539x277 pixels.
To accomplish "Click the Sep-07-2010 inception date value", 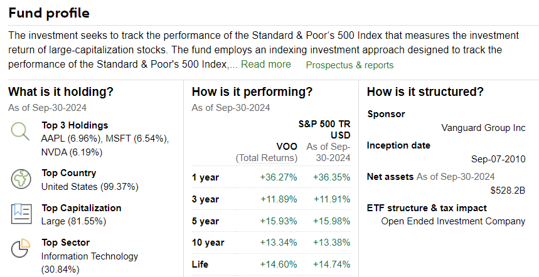I will [x=498, y=159].
